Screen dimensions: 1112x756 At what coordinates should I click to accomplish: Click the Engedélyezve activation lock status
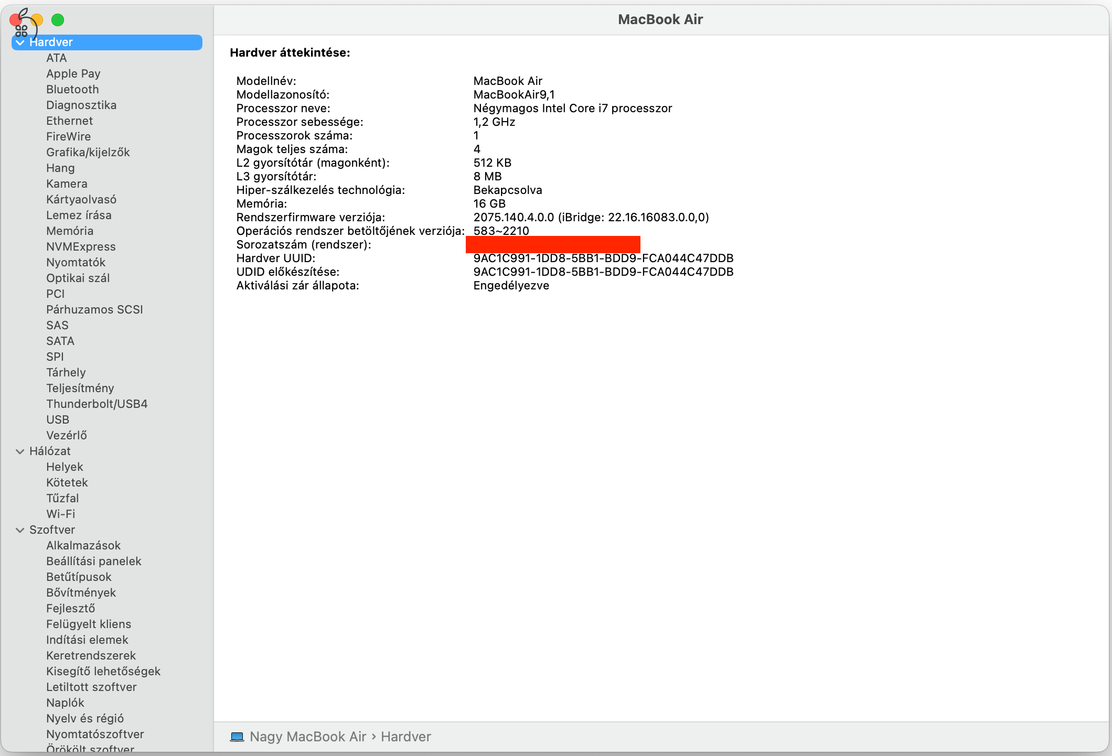[511, 286]
